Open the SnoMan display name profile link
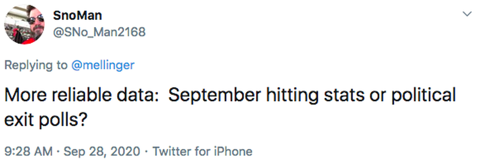480x168 pixels. click(x=78, y=16)
